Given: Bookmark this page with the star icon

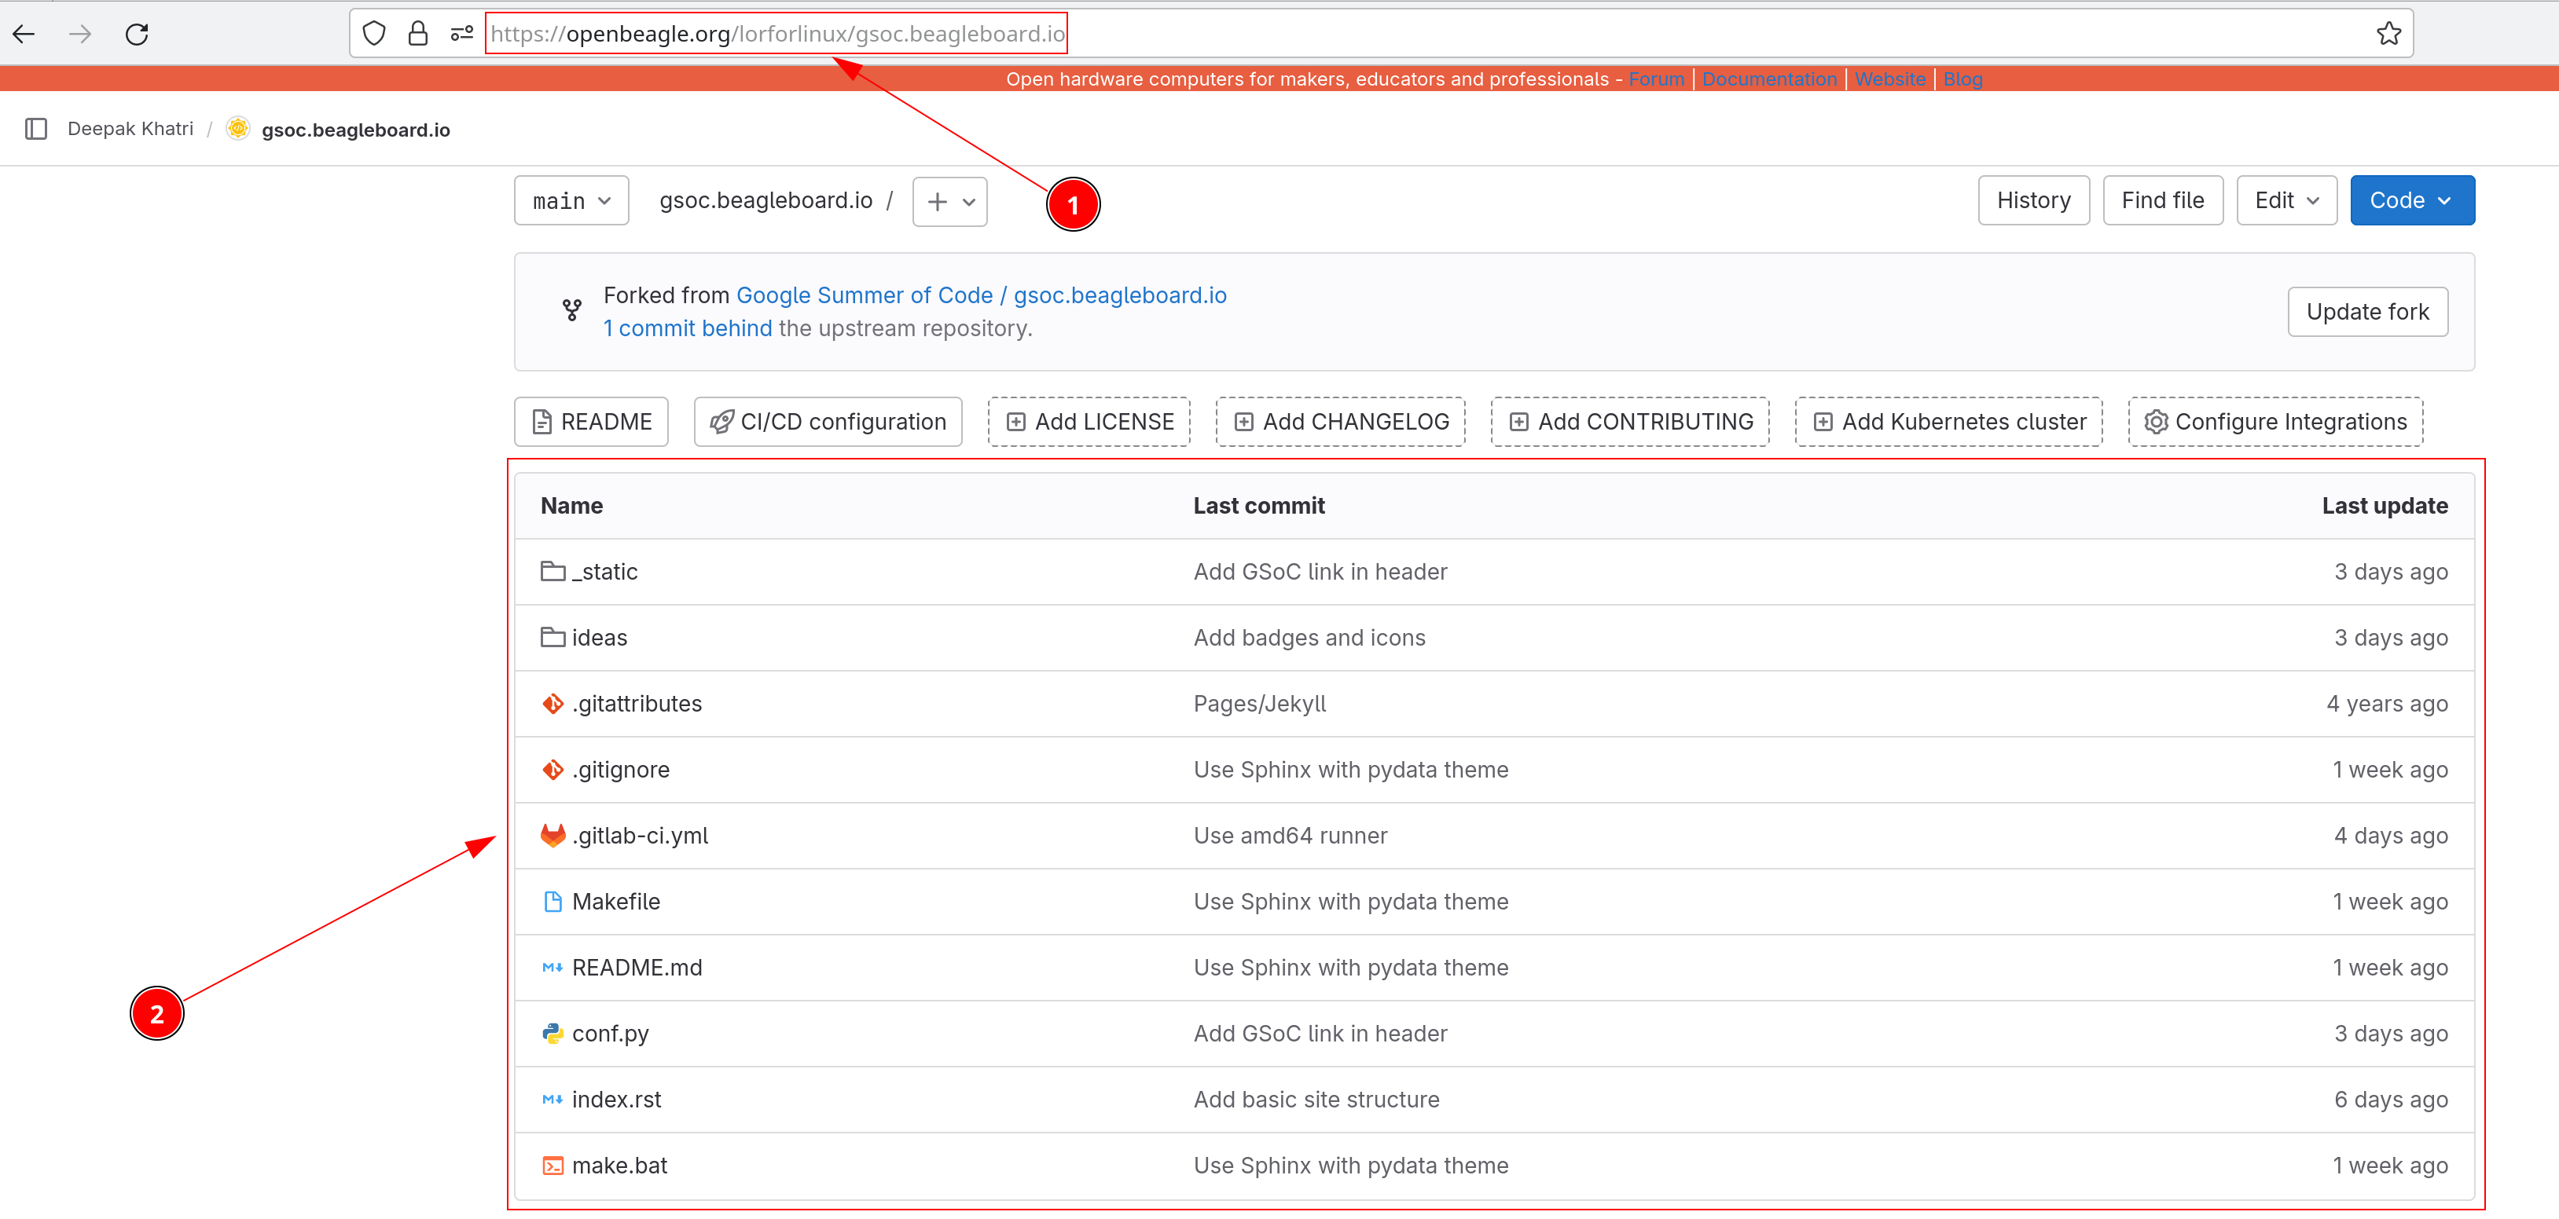Looking at the screenshot, I should [x=2388, y=34].
